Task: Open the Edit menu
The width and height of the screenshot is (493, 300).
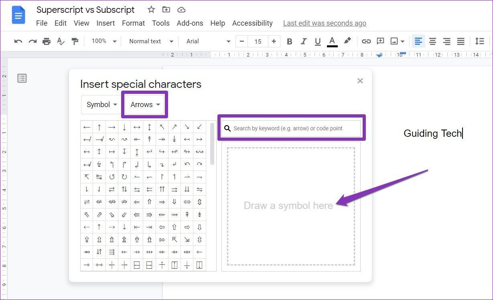Action: pos(61,23)
